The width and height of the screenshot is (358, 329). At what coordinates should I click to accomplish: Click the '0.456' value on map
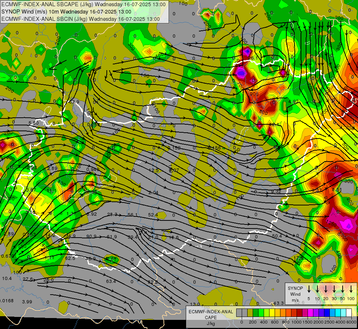point(214,148)
